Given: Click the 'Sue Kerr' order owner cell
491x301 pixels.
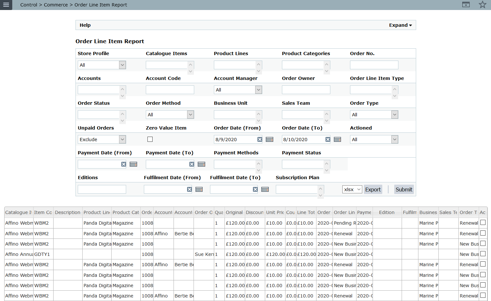Looking at the screenshot, I should click(204, 254).
